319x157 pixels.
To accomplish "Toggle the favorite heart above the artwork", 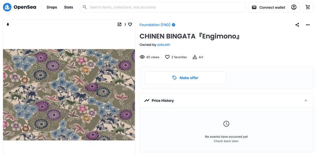I will pos(130,24).
